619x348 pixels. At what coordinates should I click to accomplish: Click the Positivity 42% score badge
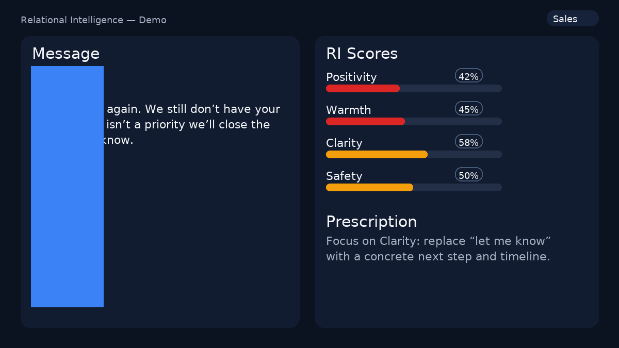tap(468, 76)
